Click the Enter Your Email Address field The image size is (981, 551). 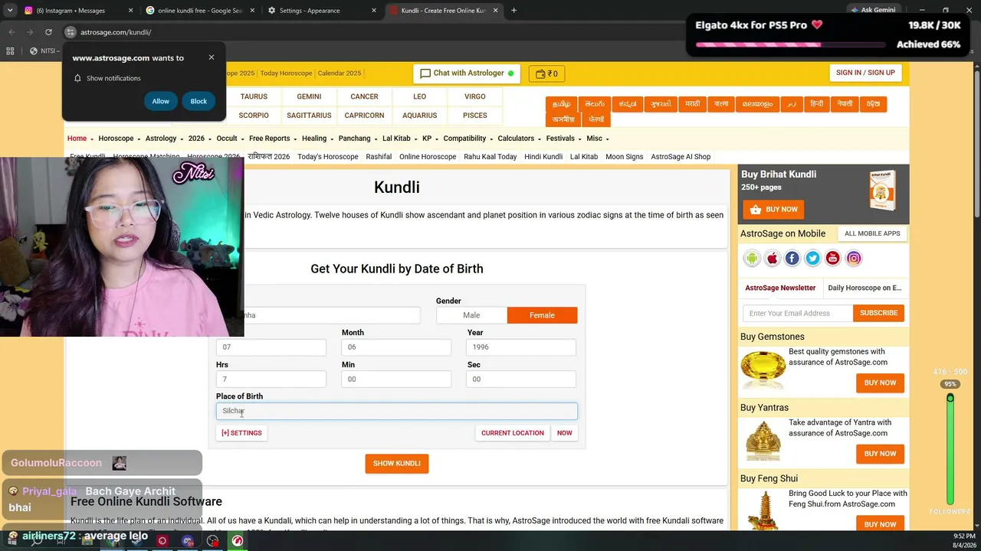(x=798, y=313)
